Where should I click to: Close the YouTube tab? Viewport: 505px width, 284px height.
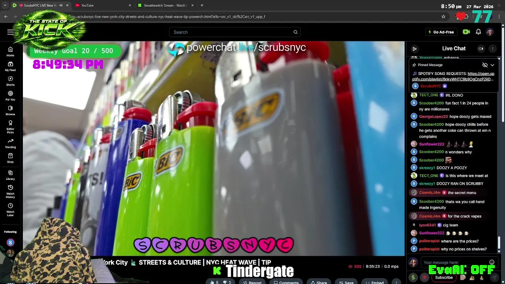pos(130,6)
